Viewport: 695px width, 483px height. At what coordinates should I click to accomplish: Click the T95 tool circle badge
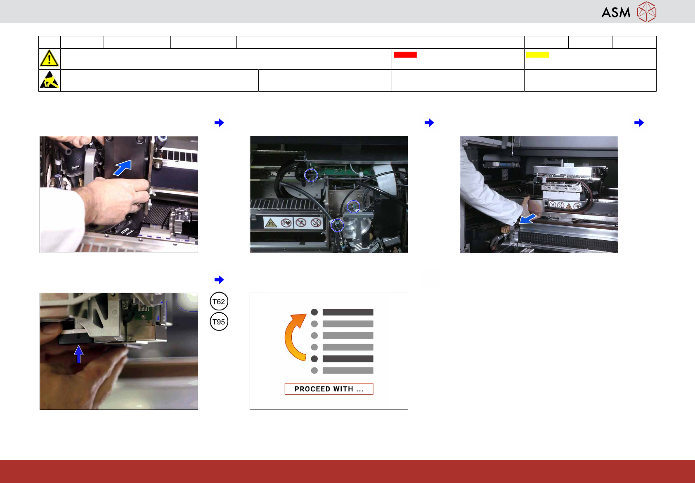(x=219, y=322)
